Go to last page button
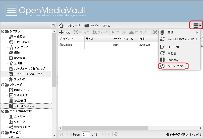This screenshot has width=204, height=139. [109, 134]
